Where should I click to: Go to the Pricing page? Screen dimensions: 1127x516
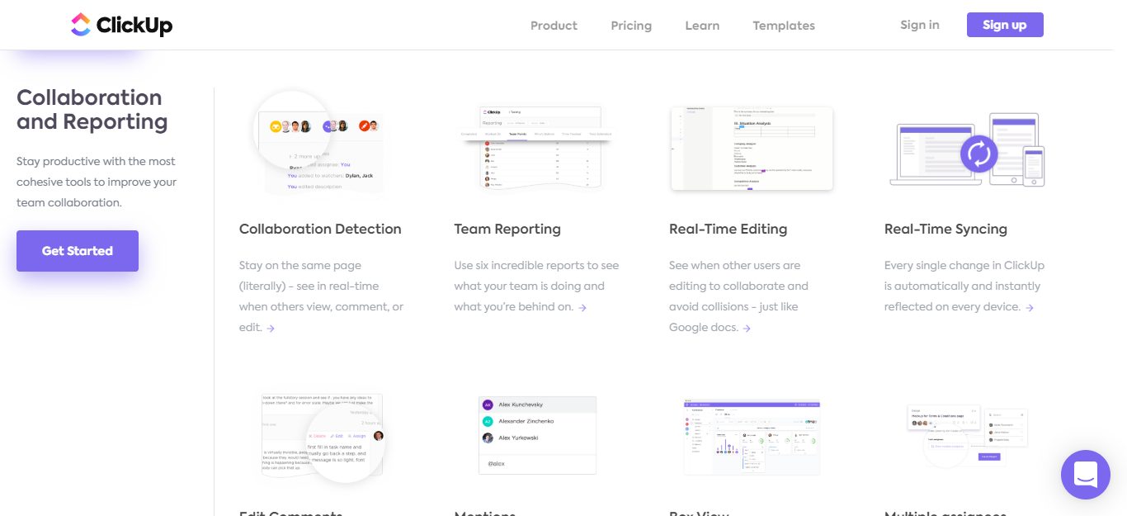(631, 26)
